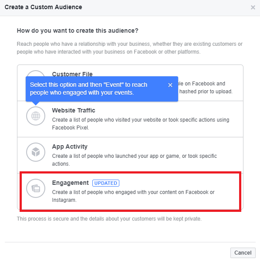
Task: Click the Website Traffic Facebook Pixel description
Action: 141,124
